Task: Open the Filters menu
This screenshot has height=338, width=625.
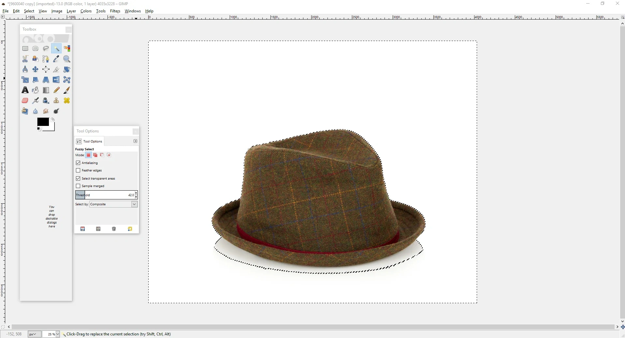Action: (115, 11)
